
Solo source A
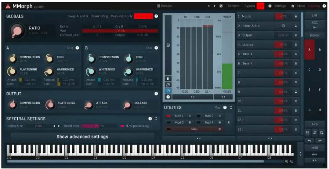pos(70,48)
